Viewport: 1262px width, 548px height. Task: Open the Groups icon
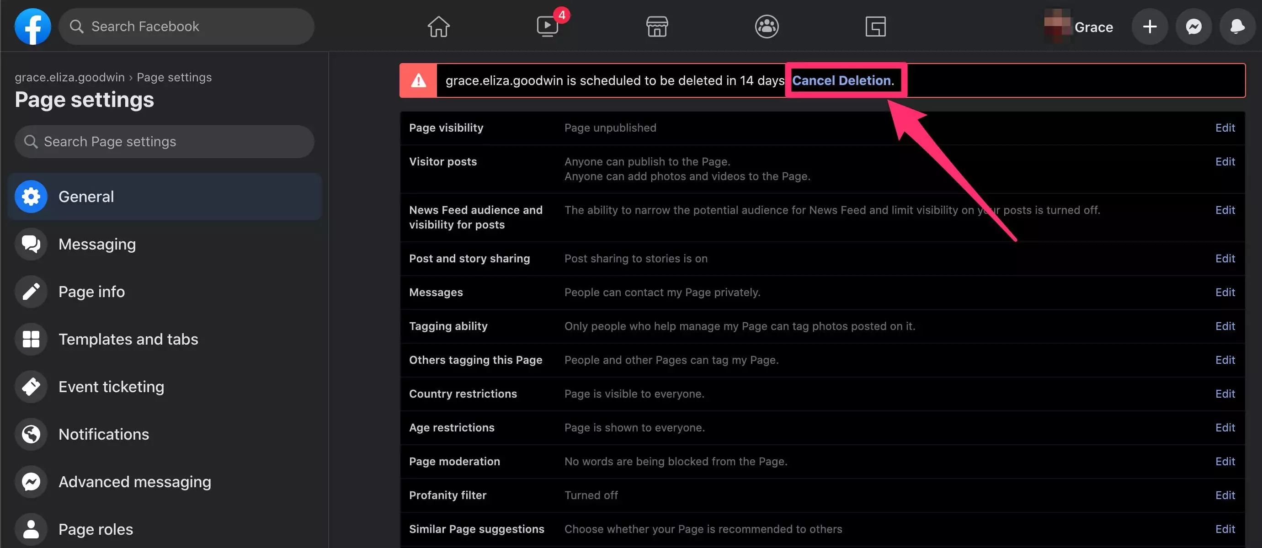766,27
